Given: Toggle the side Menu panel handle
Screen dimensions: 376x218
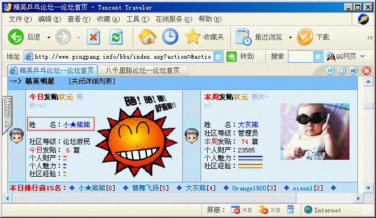Looking at the screenshot, I should tap(7, 115).
